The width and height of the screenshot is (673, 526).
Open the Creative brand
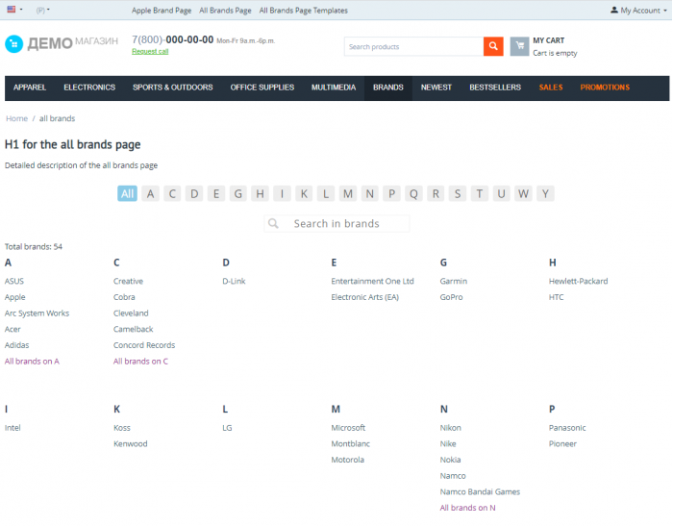pos(128,281)
